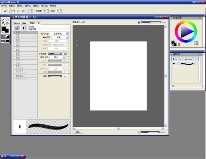The image size is (206, 159).
Task: Open the pattern selector in toolbox
Action: click(3, 41)
